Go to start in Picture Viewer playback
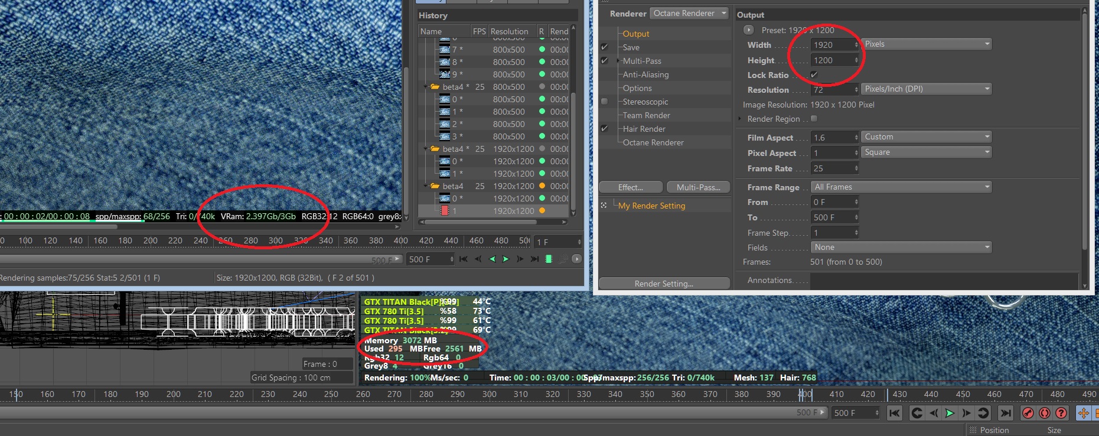Screen dimensions: 1099x436 click(464, 259)
